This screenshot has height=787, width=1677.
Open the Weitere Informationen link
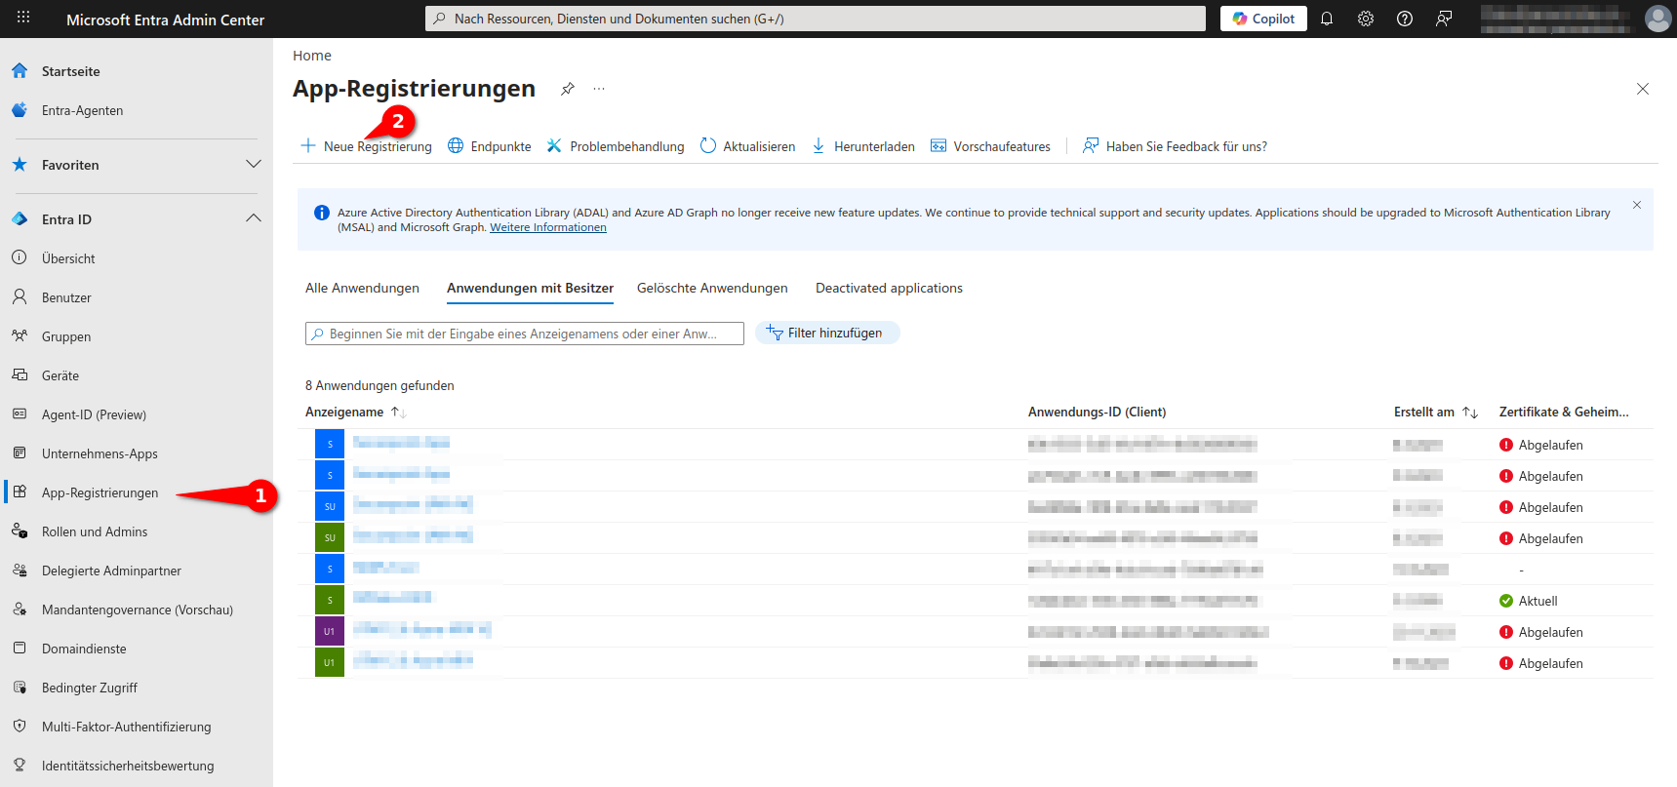[x=547, y=227]
